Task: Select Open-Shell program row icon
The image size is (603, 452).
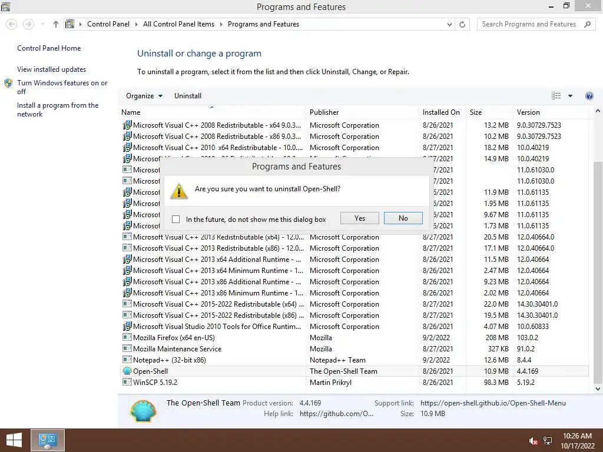Action: coord(127,371)
